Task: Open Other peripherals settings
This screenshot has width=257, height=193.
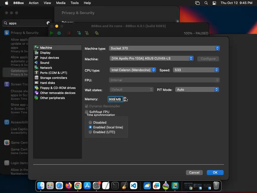Action: tap(57, 98)
